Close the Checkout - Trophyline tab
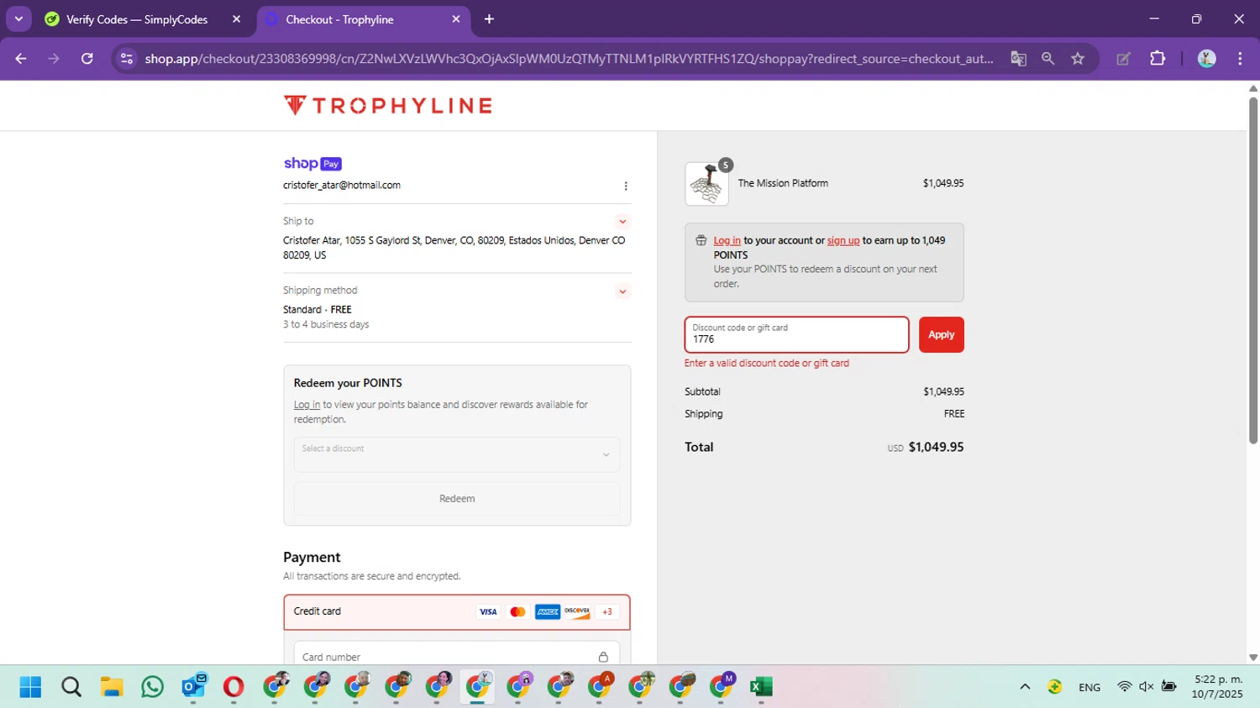 tap(456, 19)
